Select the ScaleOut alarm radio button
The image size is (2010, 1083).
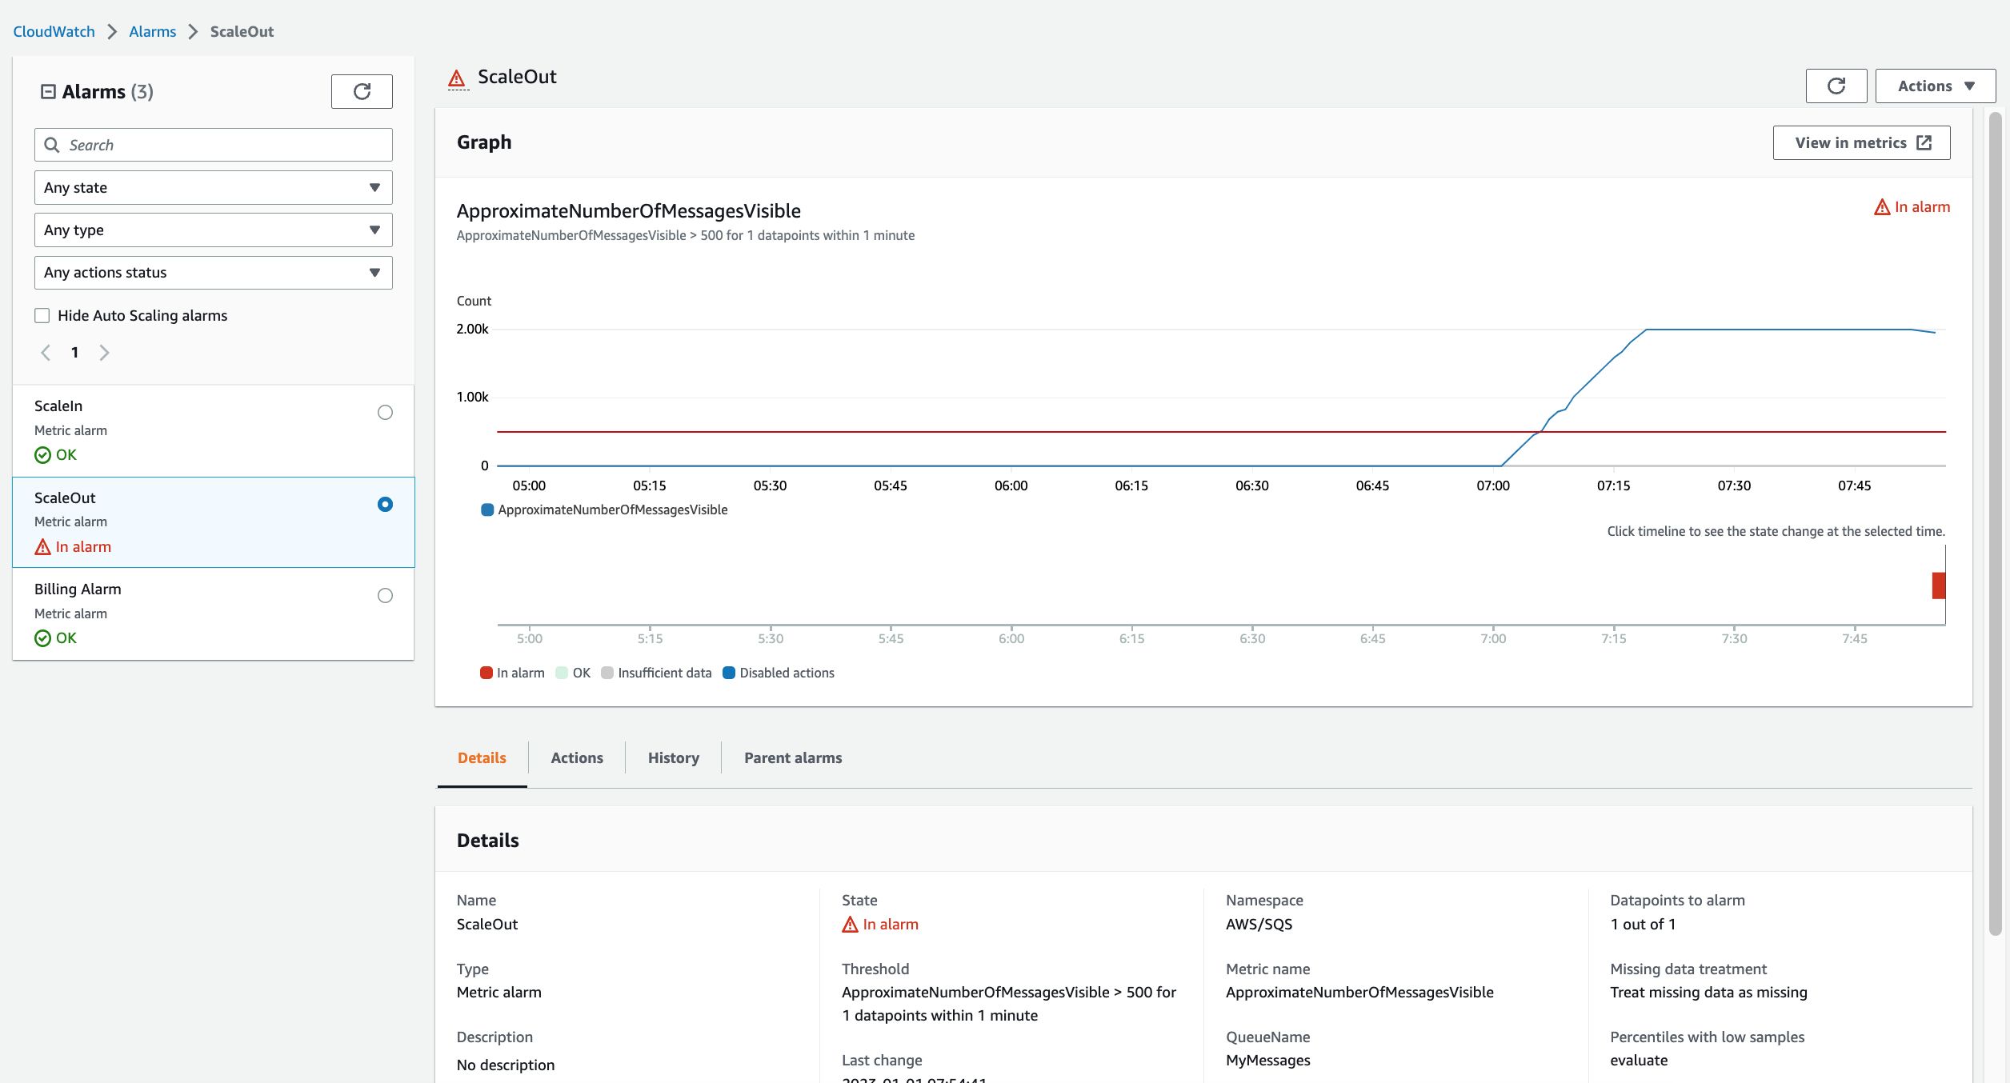385,505
